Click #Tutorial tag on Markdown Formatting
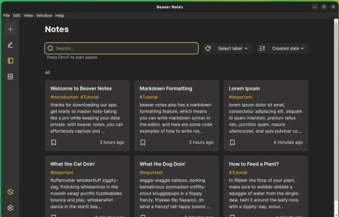This screenshot has height=217, width=339. [x=149, y=97]
